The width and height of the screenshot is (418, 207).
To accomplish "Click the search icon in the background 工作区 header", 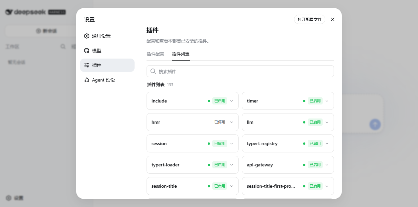I will coord(63,47).
